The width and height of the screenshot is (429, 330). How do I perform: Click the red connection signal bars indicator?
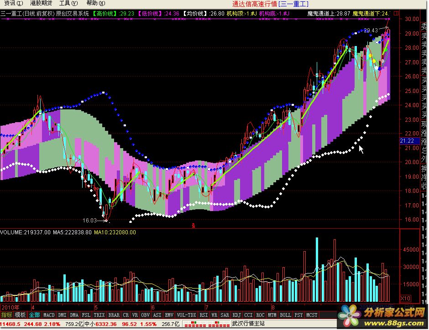tap(207, 324)
